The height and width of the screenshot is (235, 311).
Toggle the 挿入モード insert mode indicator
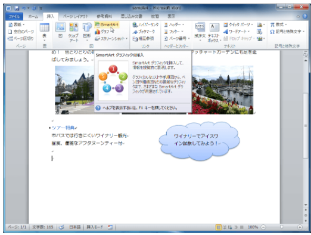(x=95, y=227)
